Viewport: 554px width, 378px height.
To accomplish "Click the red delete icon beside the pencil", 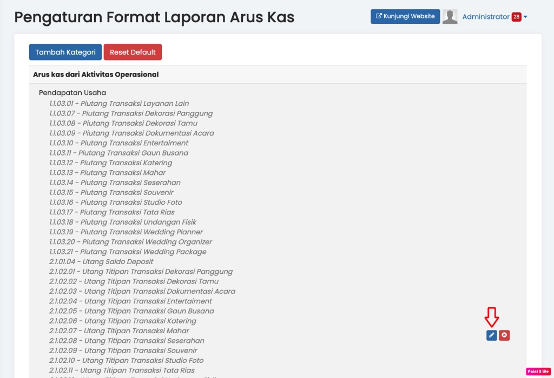I will point(504,335).
